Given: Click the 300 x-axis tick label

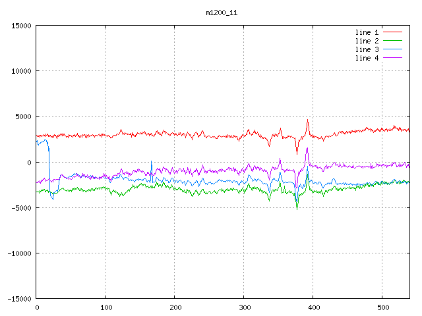Looking at the screenshot, I should coord(244,307).
